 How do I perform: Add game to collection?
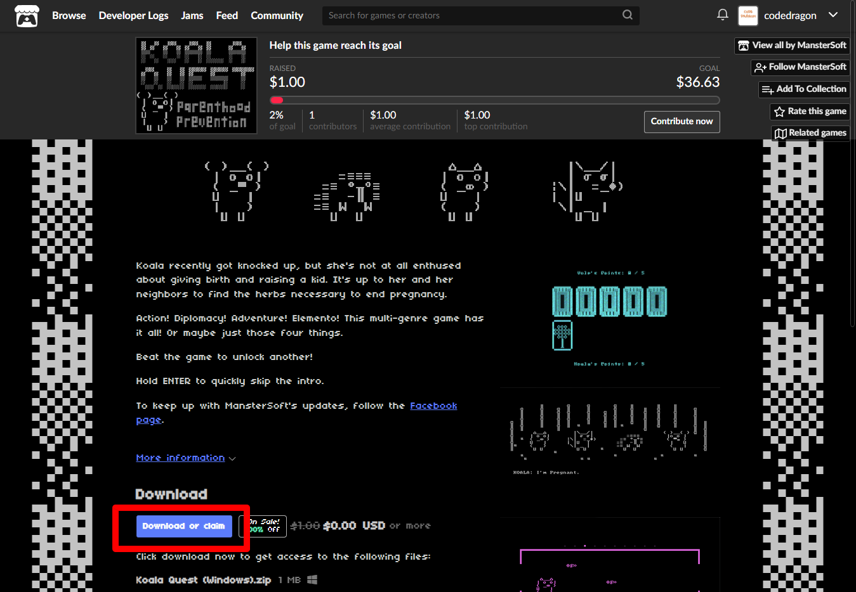pos(804,89)
